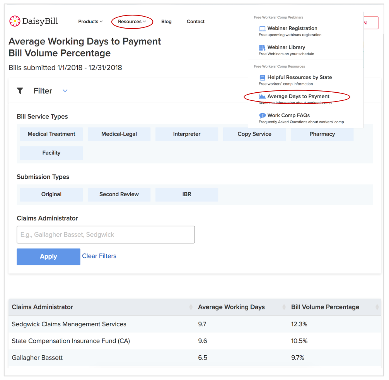Click the Average Days to Payment chart icon
This screenshot has height=380, width=389.
pyautogui.click(x=262, y=97)
